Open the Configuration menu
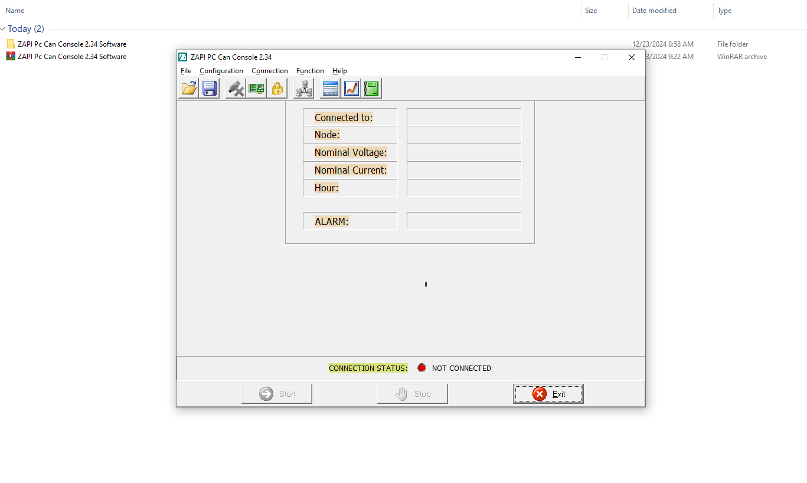The height and width of the screenshot is (483, 807). [221, 71]
